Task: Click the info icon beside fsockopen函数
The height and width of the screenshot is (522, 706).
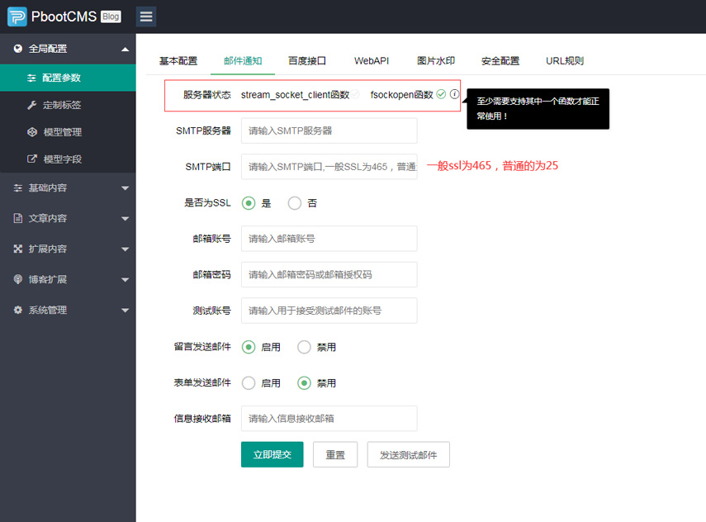Action: (454, 94)
